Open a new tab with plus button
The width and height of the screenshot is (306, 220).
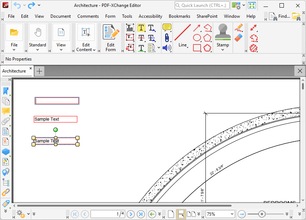(39, 71)
